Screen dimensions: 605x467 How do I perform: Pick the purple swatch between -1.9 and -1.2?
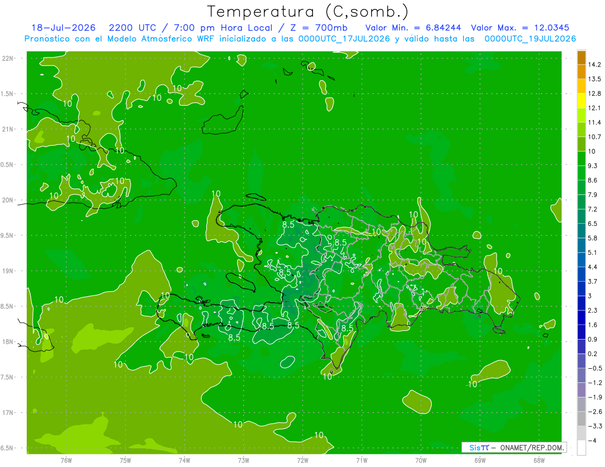[x=581, y=390]
